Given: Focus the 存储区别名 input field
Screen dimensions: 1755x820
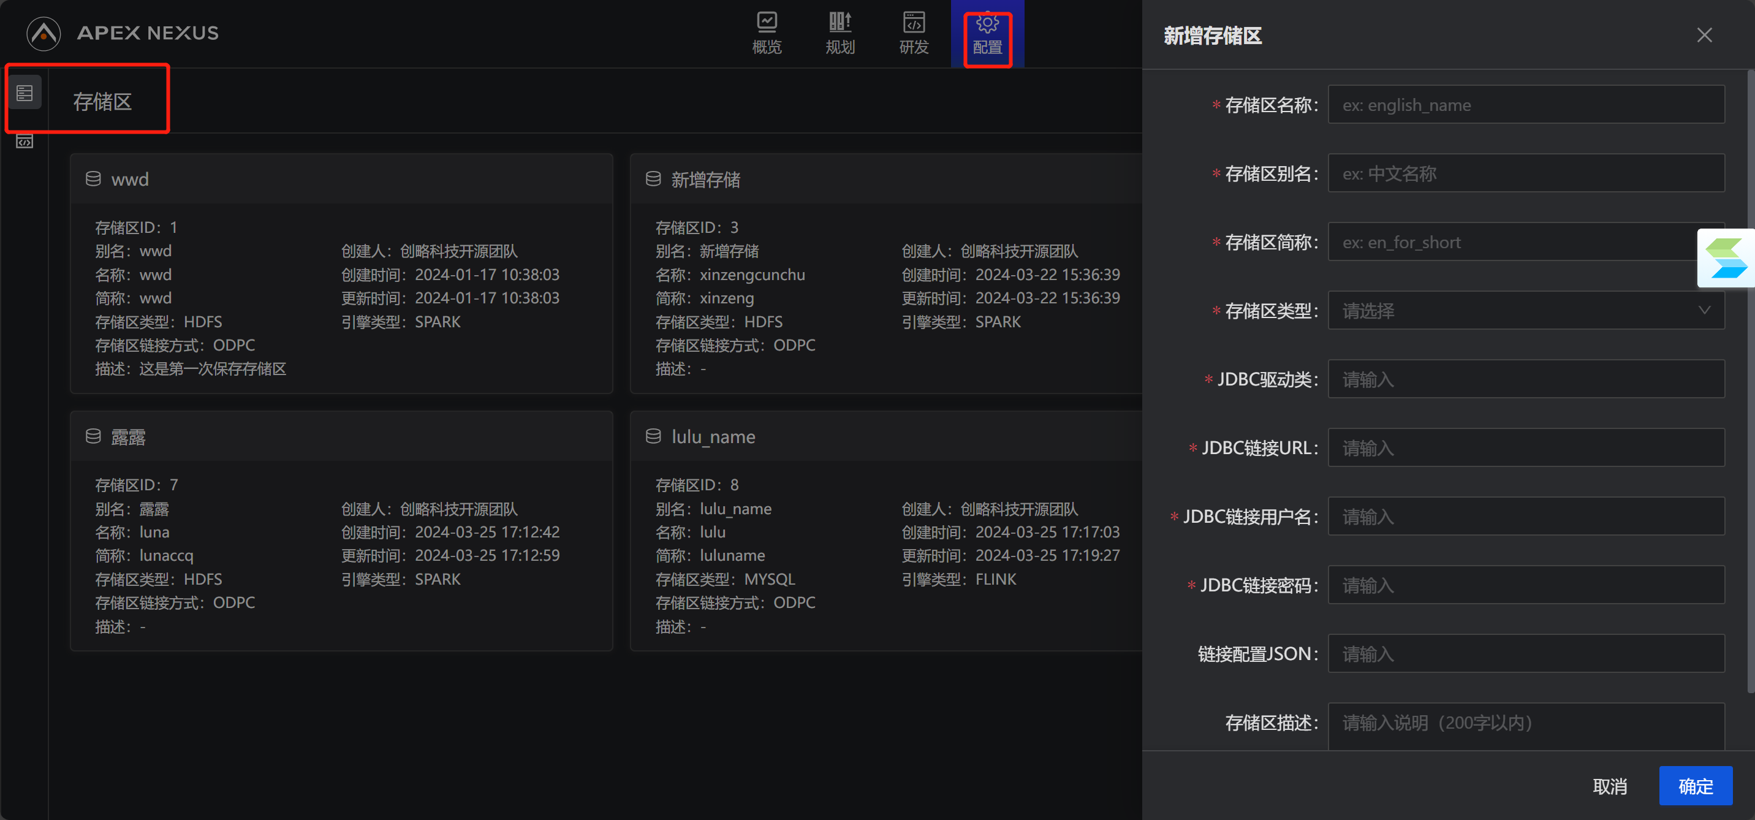Looking at the screenshot, I should pos(1526,173).
